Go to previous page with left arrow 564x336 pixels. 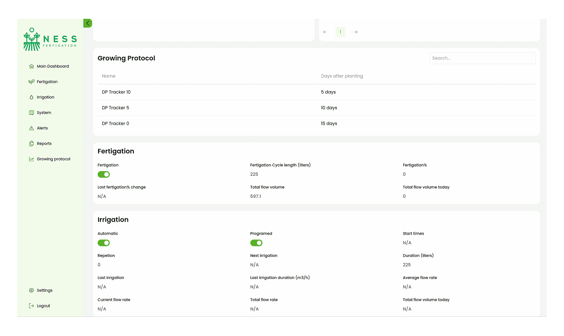point(325,32)
